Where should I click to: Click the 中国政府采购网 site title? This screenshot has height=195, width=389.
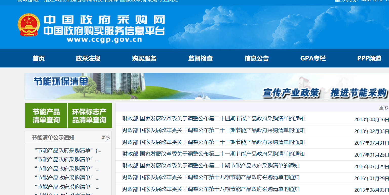[104, 20]
